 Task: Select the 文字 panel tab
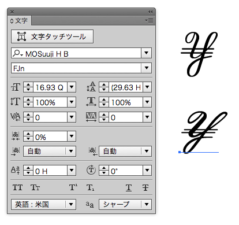tap(19, 21)
